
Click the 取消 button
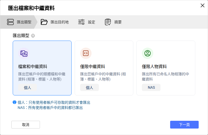26,125
